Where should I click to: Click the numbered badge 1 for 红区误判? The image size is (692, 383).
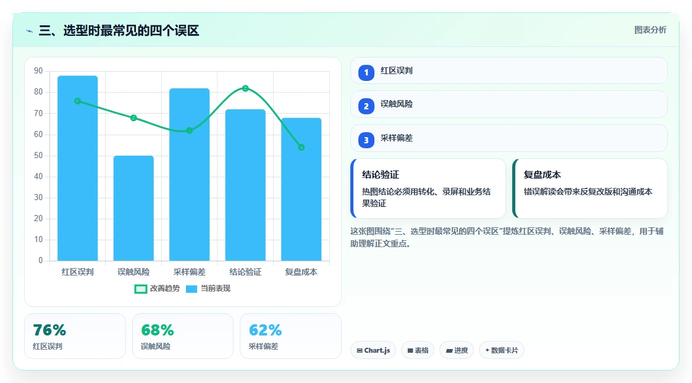pyautogui.click(x=366, y=73)
